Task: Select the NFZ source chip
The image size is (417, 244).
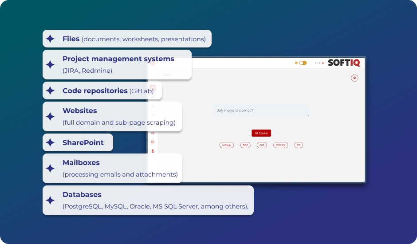Action: pos(245,145)
